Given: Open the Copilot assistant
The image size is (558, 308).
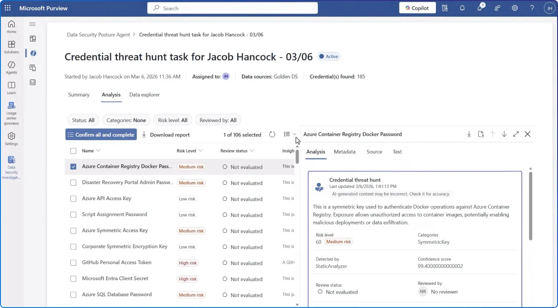Looking at the screenshot, I should 417,8.
